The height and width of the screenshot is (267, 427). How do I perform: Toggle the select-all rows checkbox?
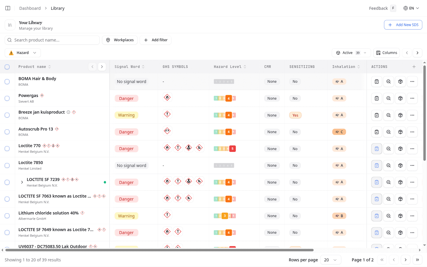tap(7, 67)
